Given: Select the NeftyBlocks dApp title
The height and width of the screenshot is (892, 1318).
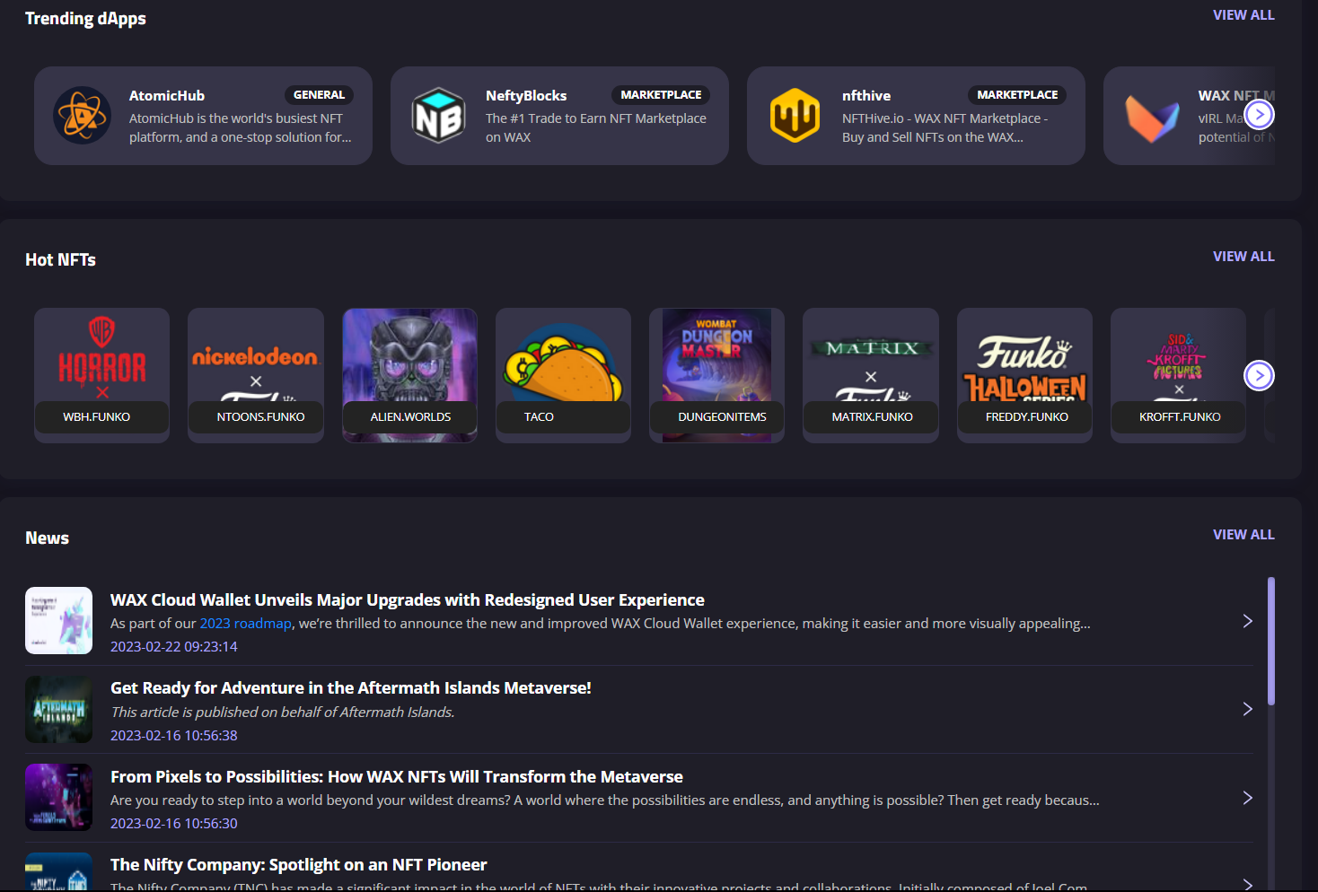Looking at the screenshot, I should click(x=526, y=96).
